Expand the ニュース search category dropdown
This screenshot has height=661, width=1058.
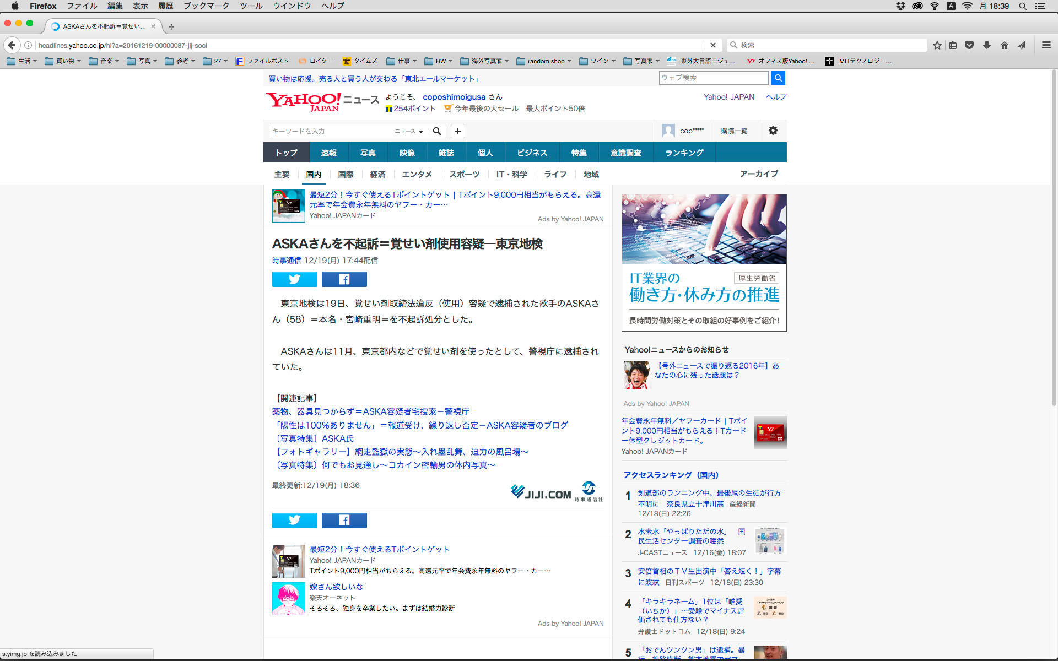408,131
